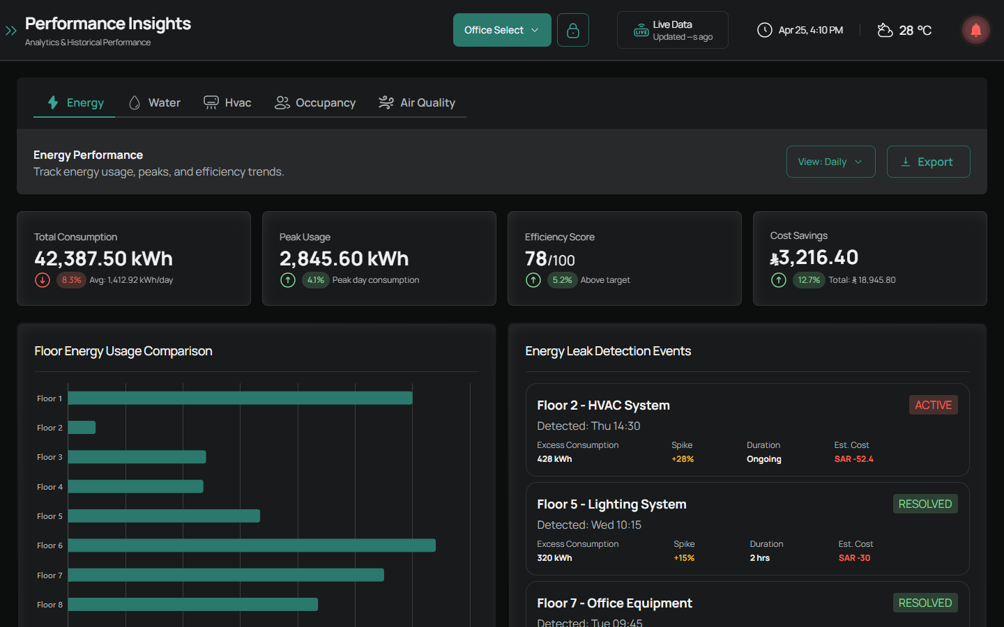1004x627 pixels.
Task: Click the Energy lightning bolt icon
Action: click(53, 102)
